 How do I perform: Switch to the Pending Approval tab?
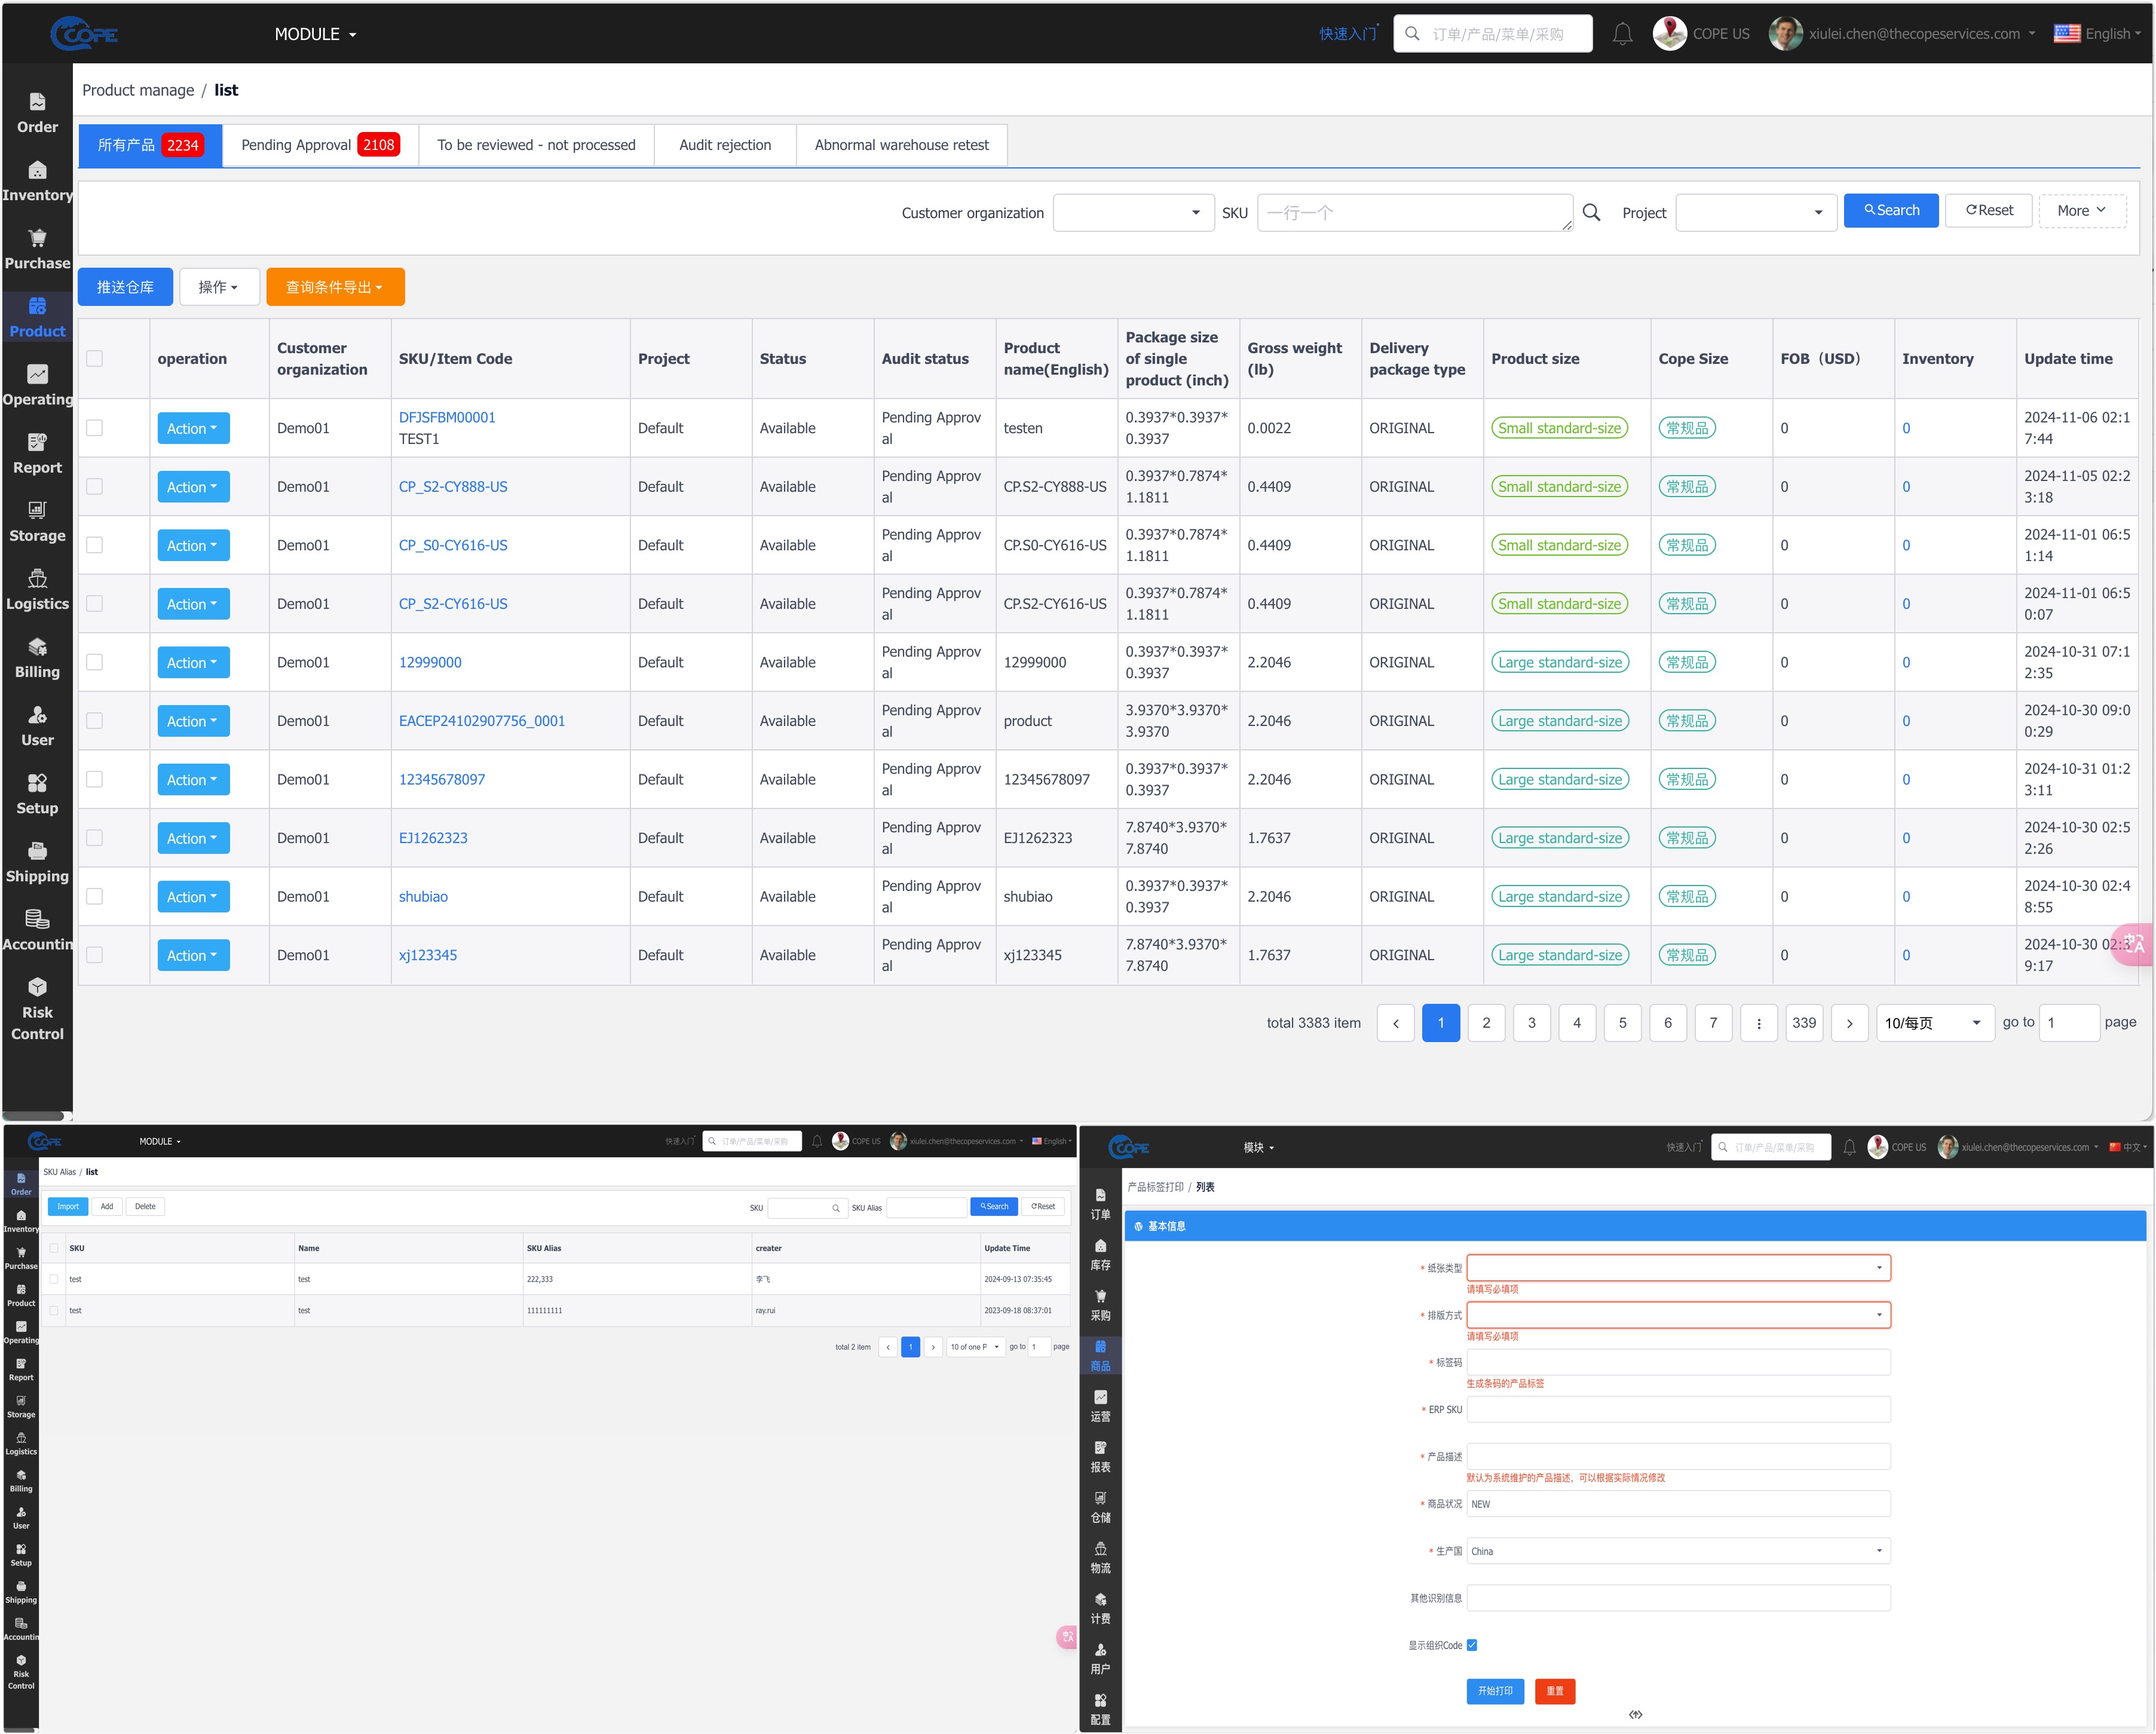[x=319, y=145]
